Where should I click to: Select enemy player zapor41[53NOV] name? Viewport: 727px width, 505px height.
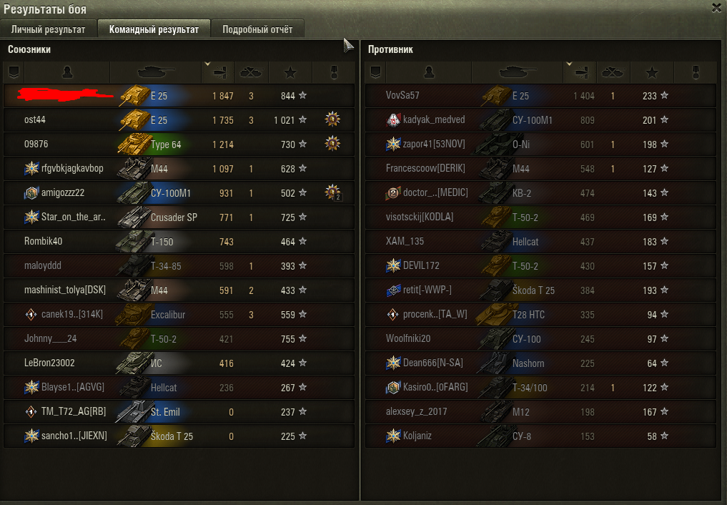pyautogui.click(x=434, y=144)
